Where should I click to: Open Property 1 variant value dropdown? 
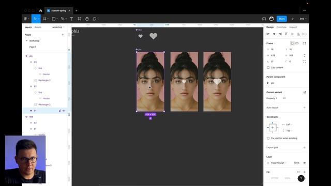pos(284,98)
